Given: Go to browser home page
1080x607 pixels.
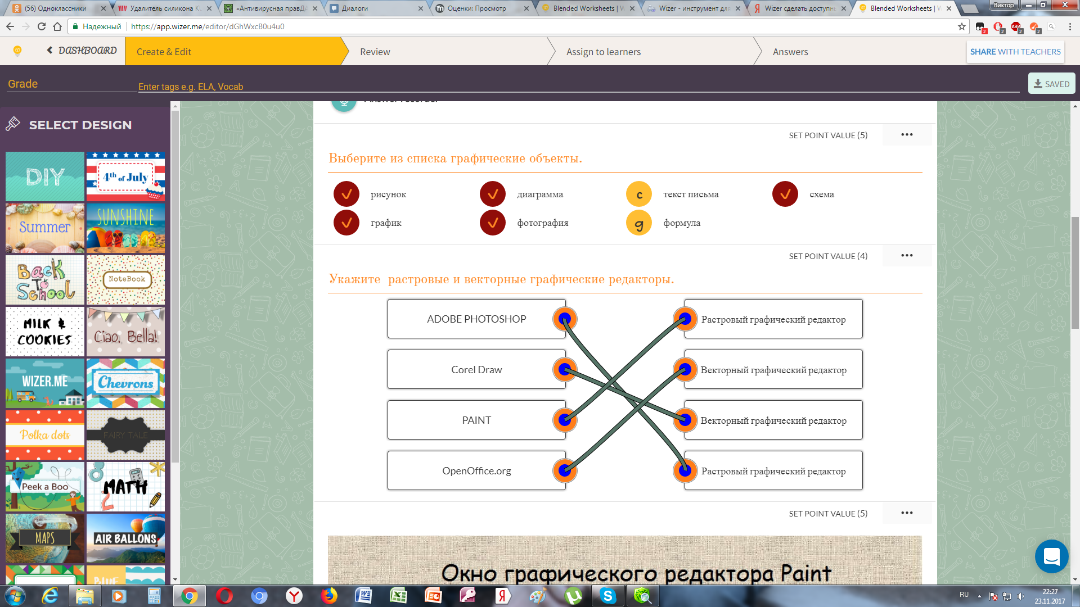Looking at the screenshot, I should (57, 26).
